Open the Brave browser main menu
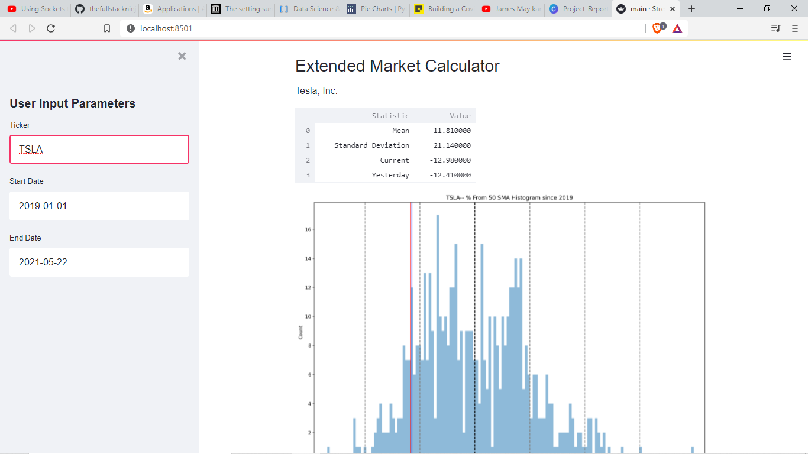Screen dimensions: 808x454 point(794,28)
